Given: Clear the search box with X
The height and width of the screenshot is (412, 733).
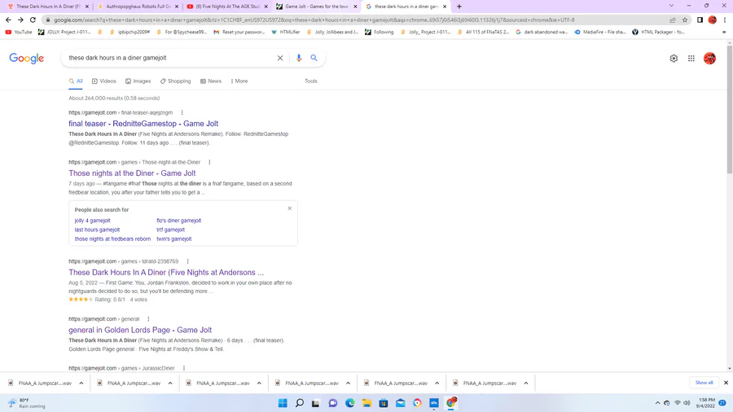Looking at the screenshot, I should (280, 58).
